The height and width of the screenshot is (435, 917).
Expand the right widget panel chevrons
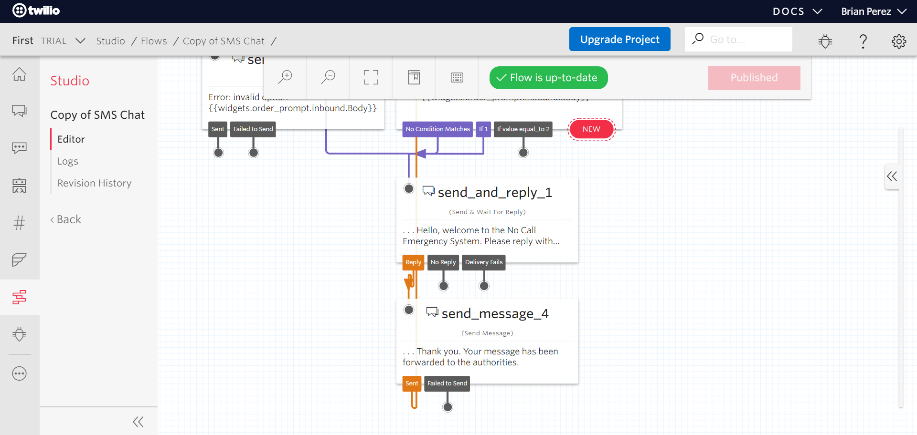coord(892,176)
